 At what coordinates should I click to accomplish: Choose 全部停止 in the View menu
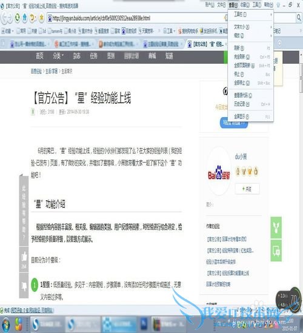click(251, 83)
